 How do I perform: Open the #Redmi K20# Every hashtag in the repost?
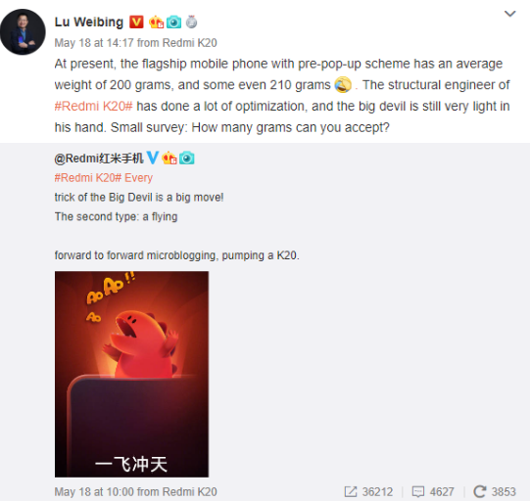pos(104,177)
